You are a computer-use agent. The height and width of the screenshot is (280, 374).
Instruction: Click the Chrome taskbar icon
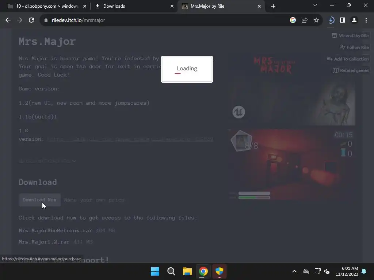click(203, 271)
